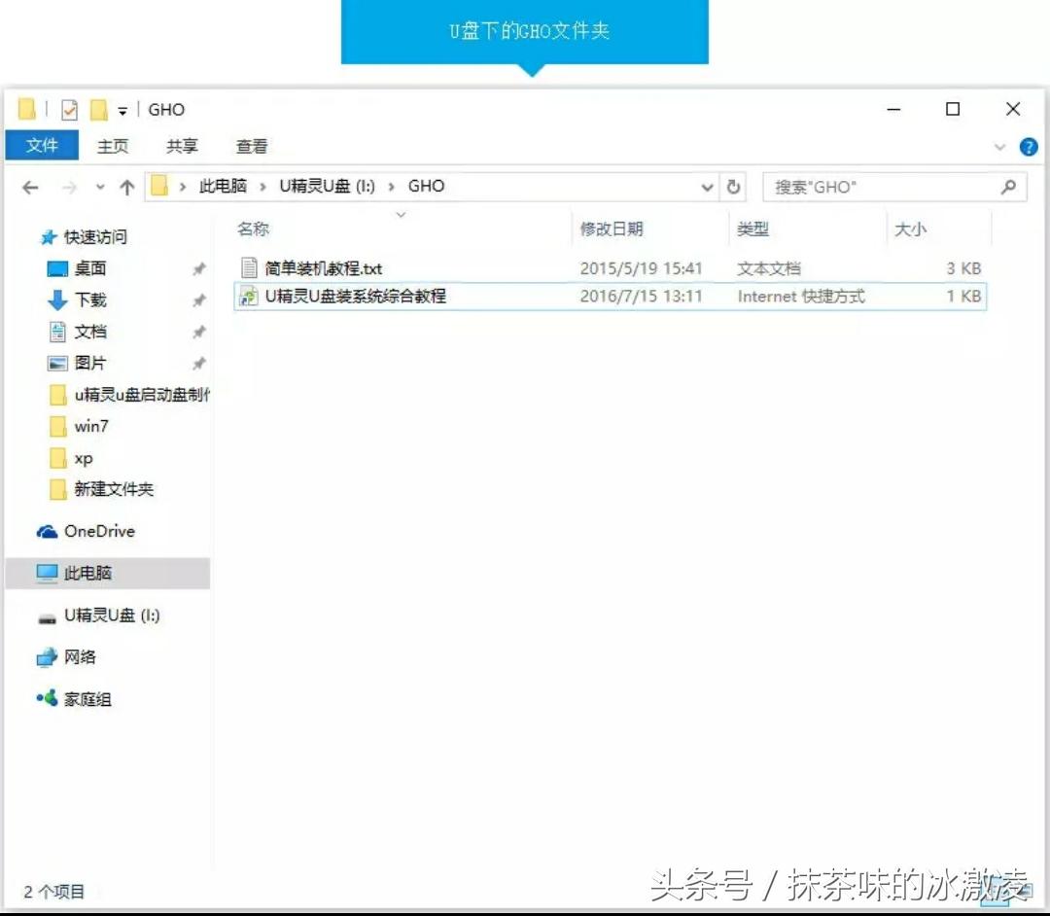Click inside the 搜索"GHO" search box
The height and width of the screenshot is (916, 1050).
[875, 185]
